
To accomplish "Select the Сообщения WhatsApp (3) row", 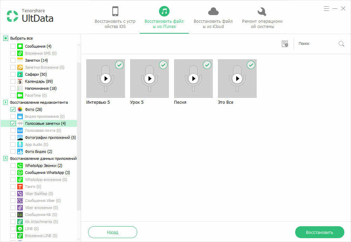I will coord(39,173).
